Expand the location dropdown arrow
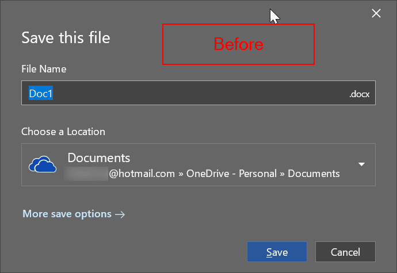The image size is (397, 273). click(361, 164)
